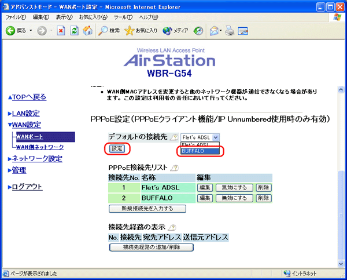Click the BUFFALO name cell in list
347x280 pixels.
click(x=168, y=198)
